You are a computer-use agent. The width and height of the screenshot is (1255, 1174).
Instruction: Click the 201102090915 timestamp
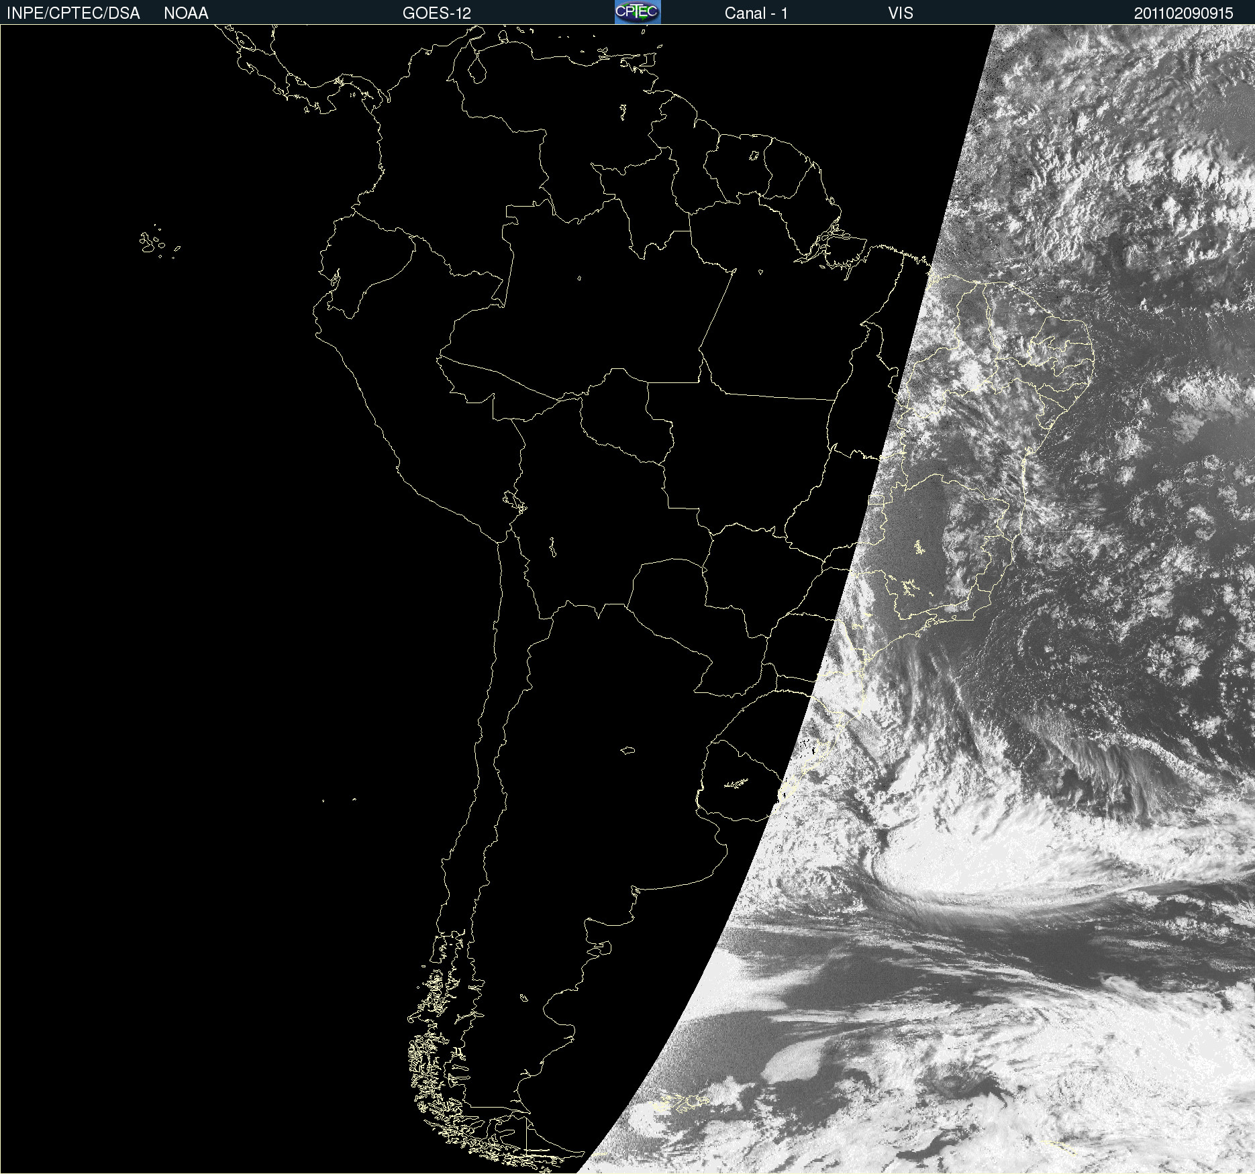(x=1184, y=13)
